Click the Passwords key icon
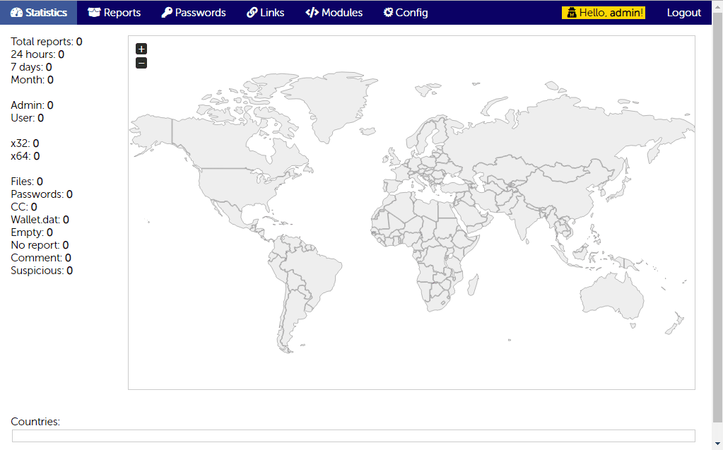723x450 pixels. point(167,13)
